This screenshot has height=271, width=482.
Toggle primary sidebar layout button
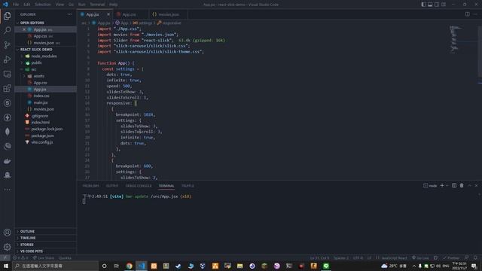tap(423, 5)
